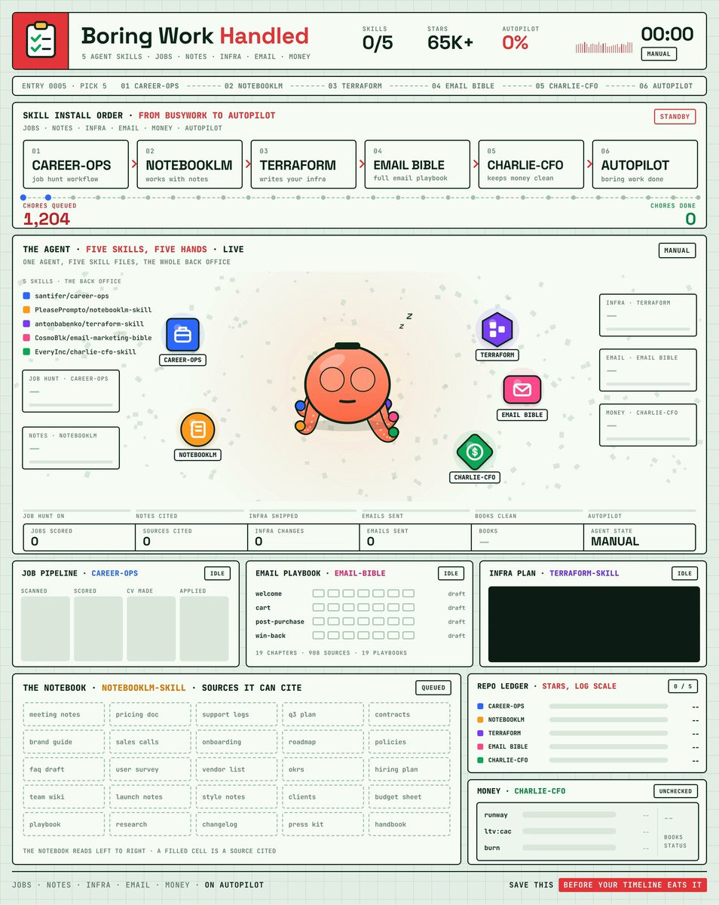719x905 pixels.
Task: Click the purple dot beside antonbabenko/terraform-skill
Action: tap(26, 324)
